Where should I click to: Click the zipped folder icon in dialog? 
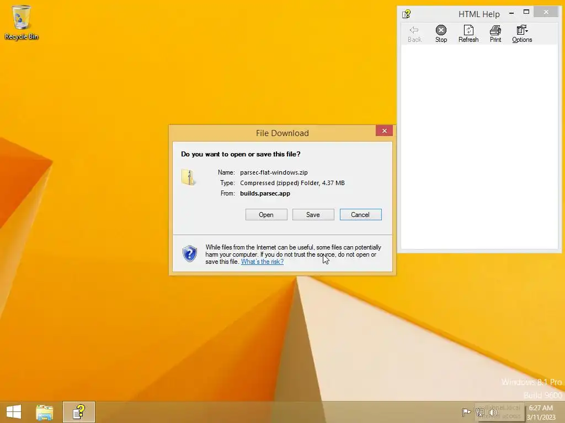pyautogui.click(x=189, y=177)
